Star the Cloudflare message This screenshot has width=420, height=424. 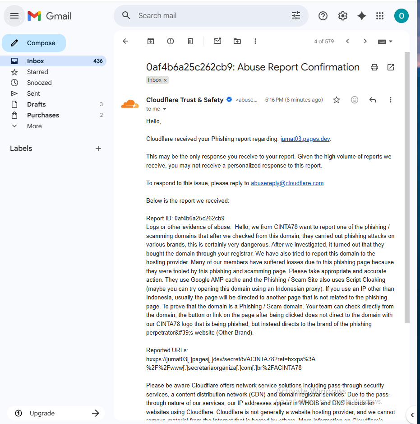click(336, 100)
